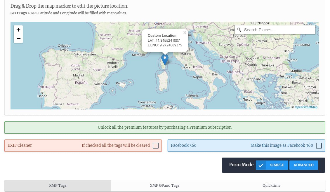
Task: Zoom in the map with plus button
Action: (x=18, y=30)
